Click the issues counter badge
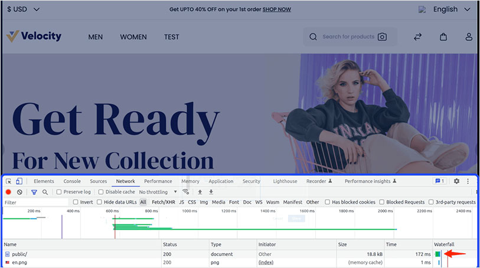480x268 pixels. (x=440, y=181)
